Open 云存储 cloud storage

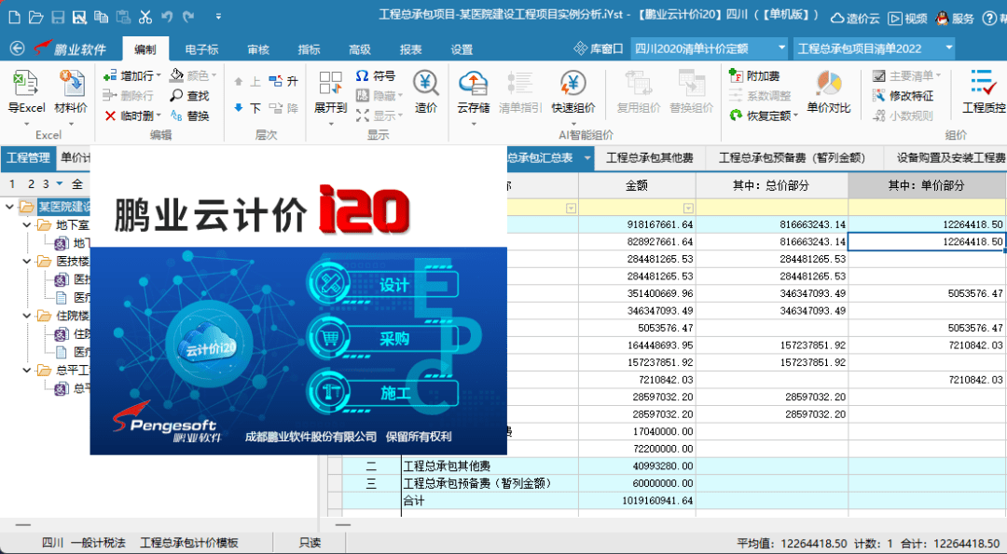point(473,86)
